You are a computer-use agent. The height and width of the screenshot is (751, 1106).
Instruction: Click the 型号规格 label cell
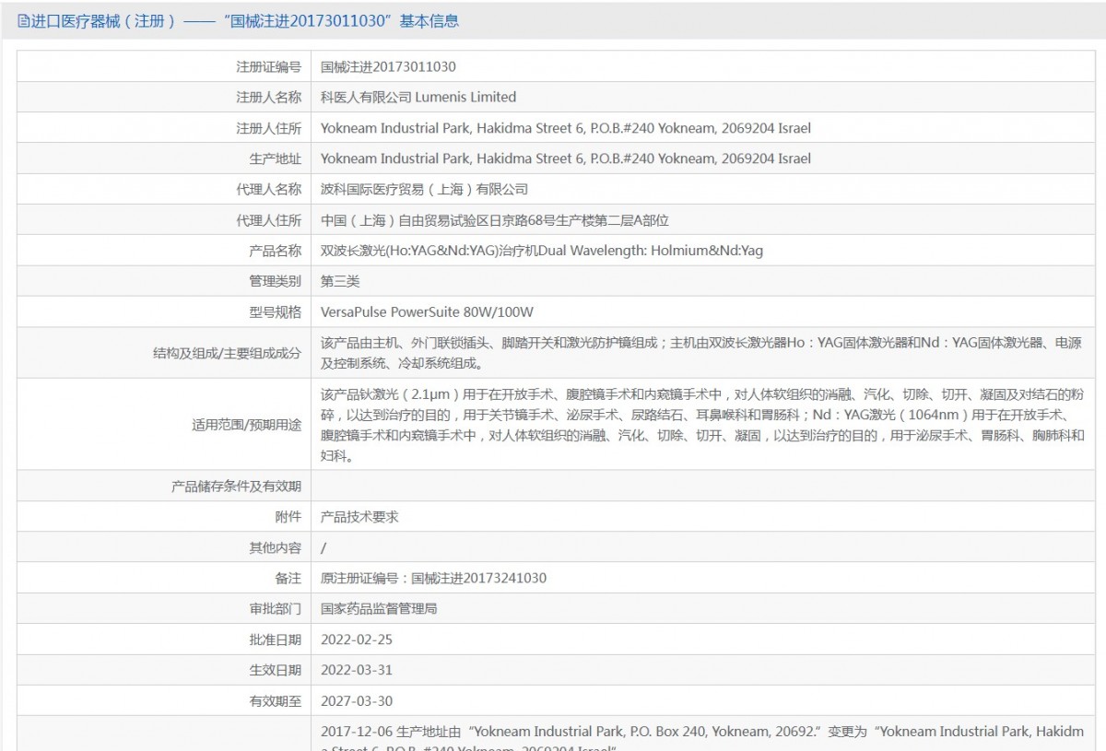pyautogui.click(x=164, y=312)
